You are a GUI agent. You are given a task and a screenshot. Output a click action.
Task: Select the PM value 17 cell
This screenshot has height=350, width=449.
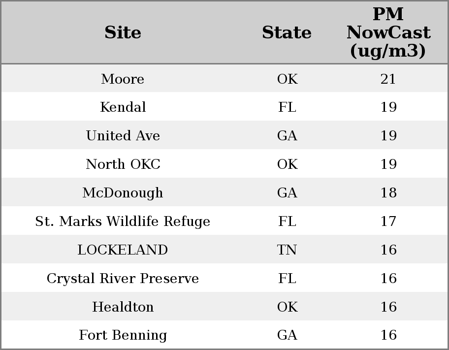click(x=388, y=221)
